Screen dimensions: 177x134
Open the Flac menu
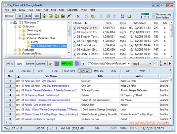click(x=46, y=10)
